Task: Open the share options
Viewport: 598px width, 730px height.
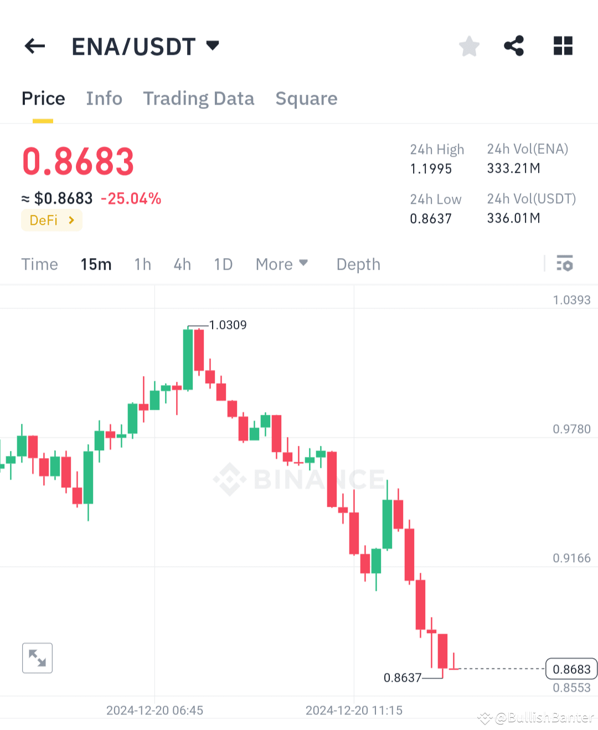Action: tap(513, 46)
